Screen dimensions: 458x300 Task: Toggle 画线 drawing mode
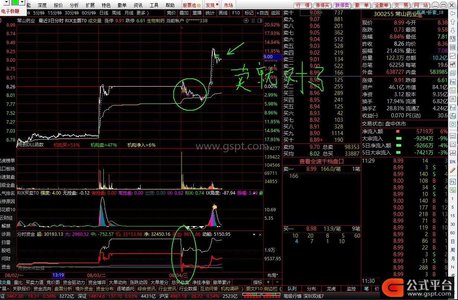click(223, 13)
